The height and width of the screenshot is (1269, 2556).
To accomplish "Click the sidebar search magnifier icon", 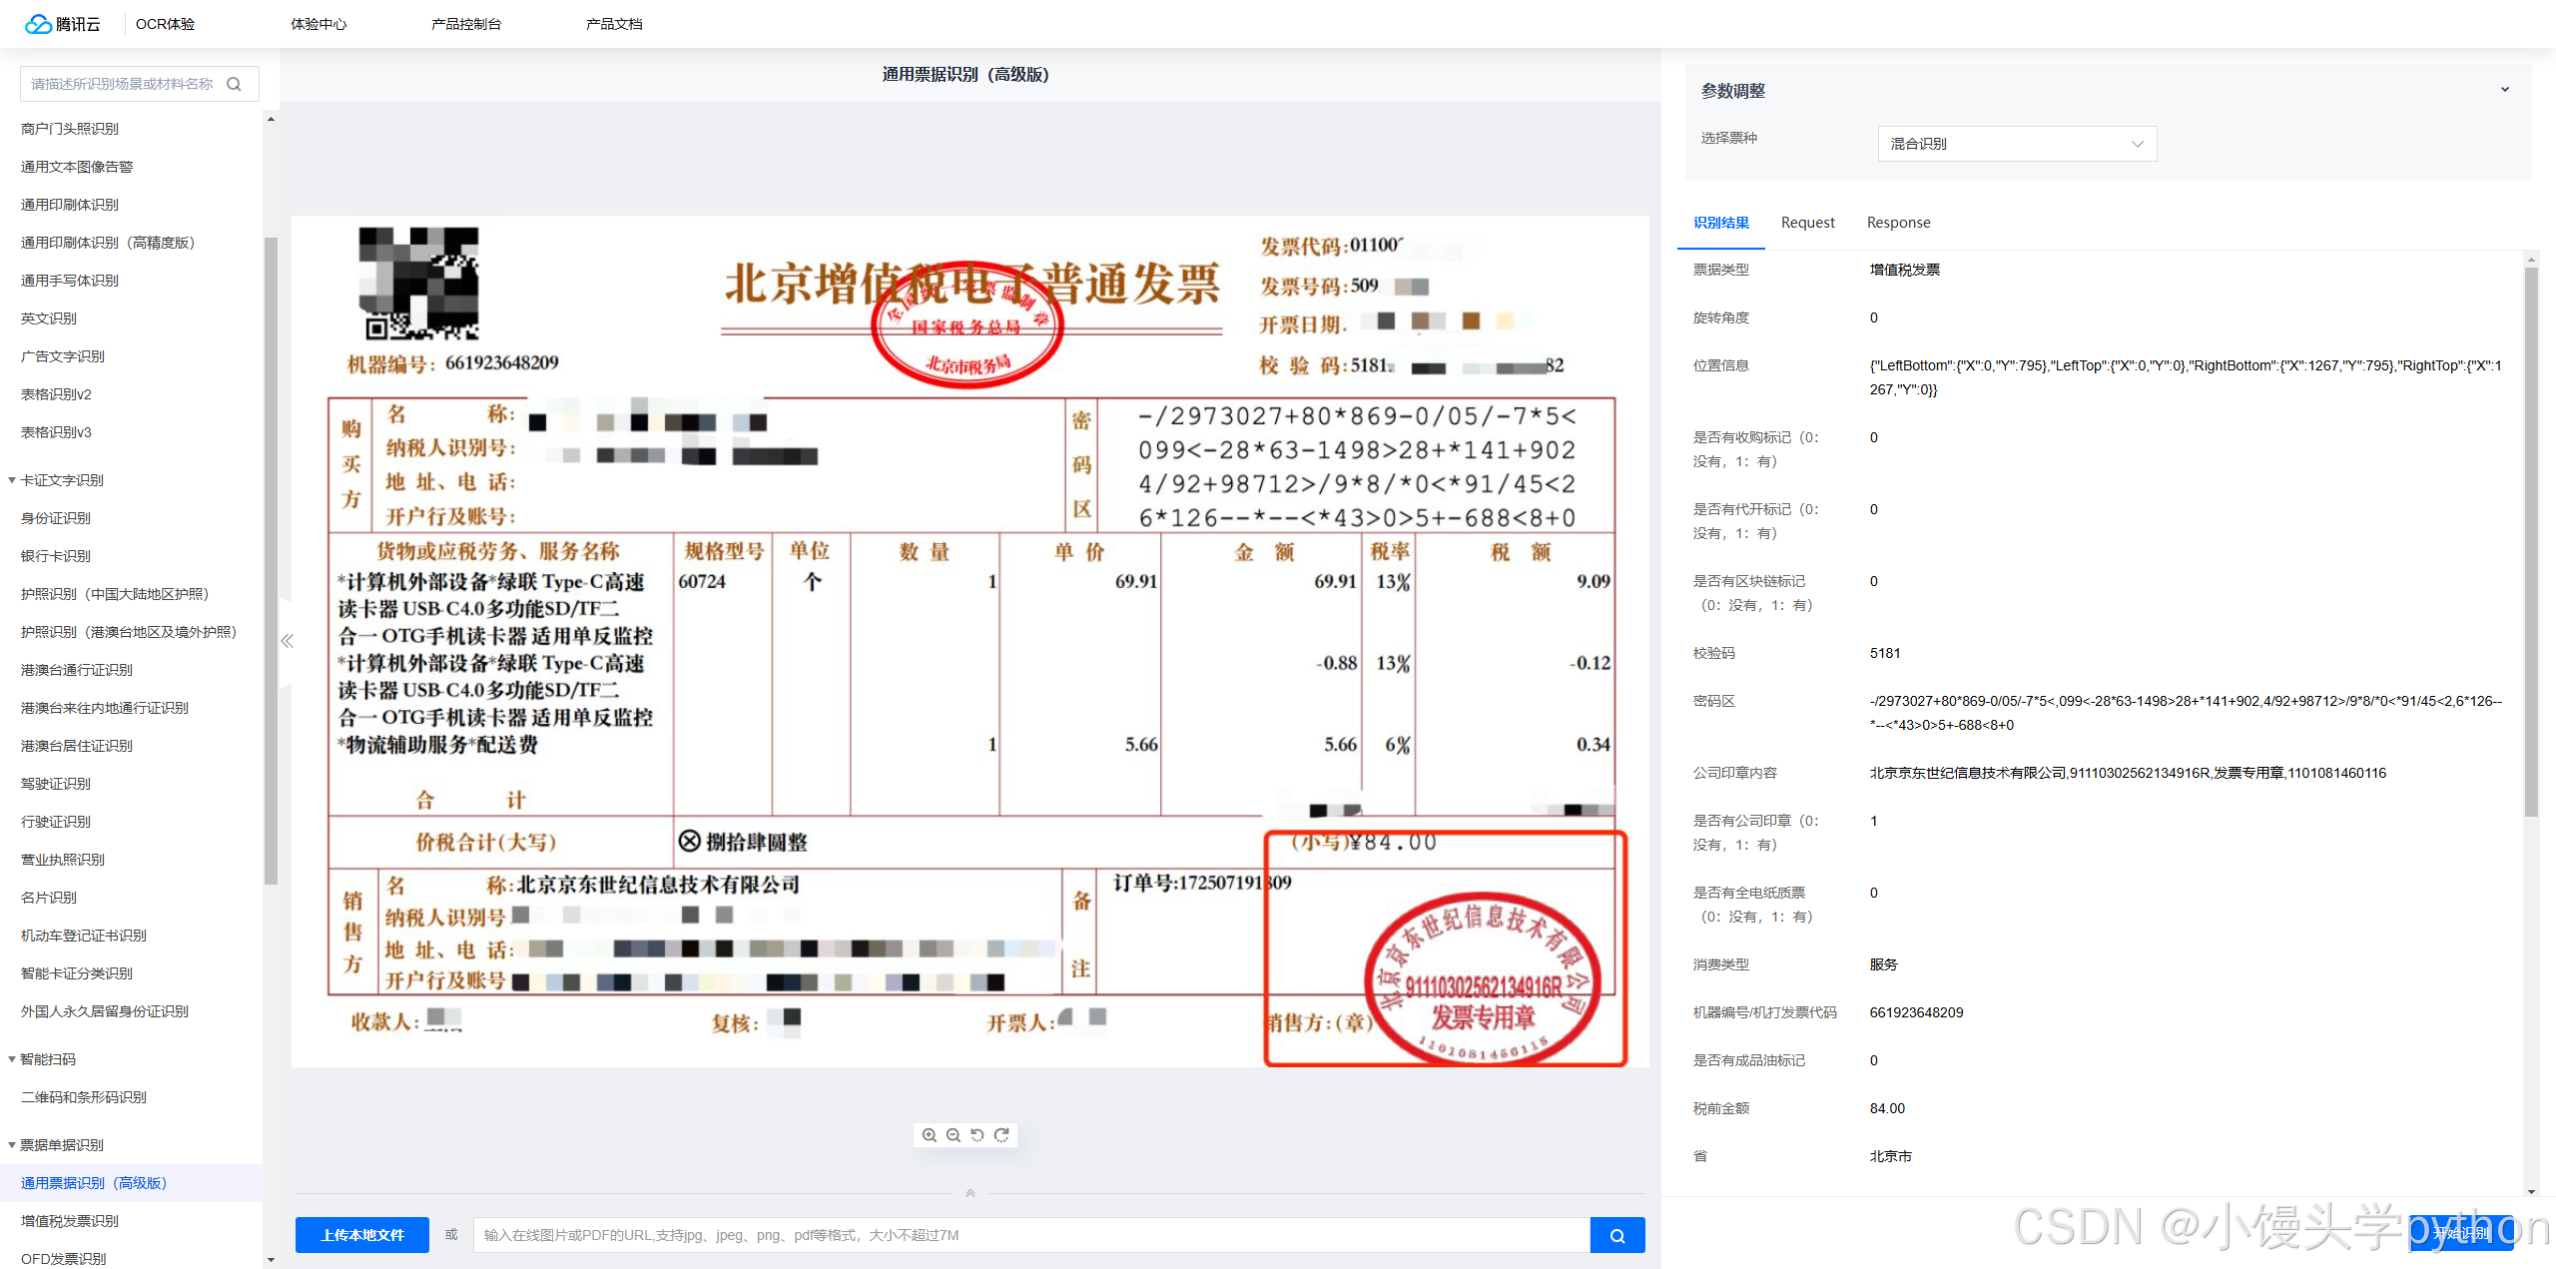I will (235, 84).
